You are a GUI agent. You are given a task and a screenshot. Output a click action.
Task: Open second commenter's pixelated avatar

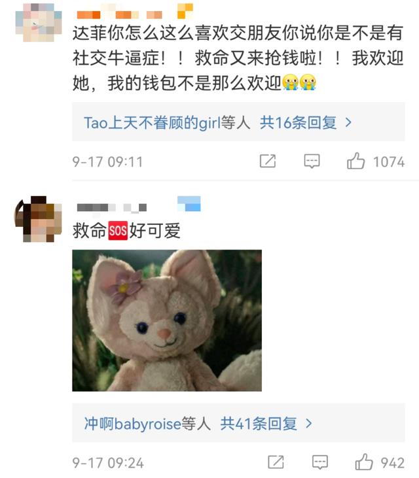(x=39, y=219)
